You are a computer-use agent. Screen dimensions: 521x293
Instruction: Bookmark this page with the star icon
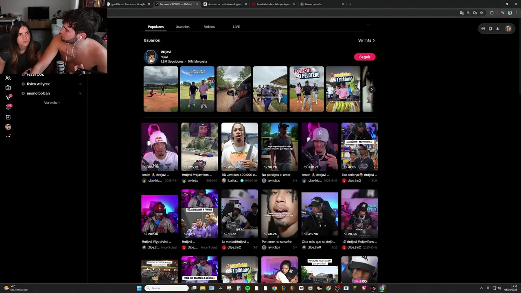[x=482, y=13]
